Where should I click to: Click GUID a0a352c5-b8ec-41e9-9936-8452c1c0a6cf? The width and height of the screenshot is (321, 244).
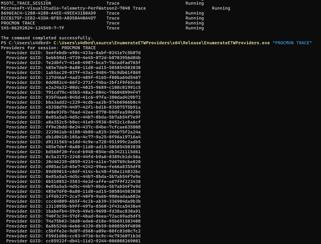[93, 122]
